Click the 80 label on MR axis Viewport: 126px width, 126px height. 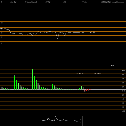(x=123, y=75)
